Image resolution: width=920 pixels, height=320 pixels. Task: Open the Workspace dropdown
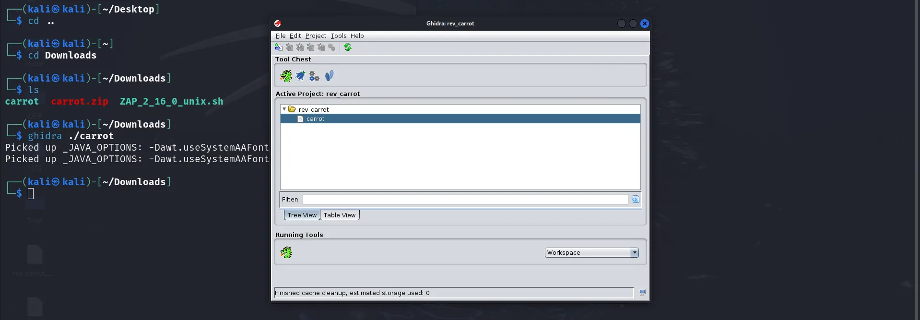[x=591, y=253]
